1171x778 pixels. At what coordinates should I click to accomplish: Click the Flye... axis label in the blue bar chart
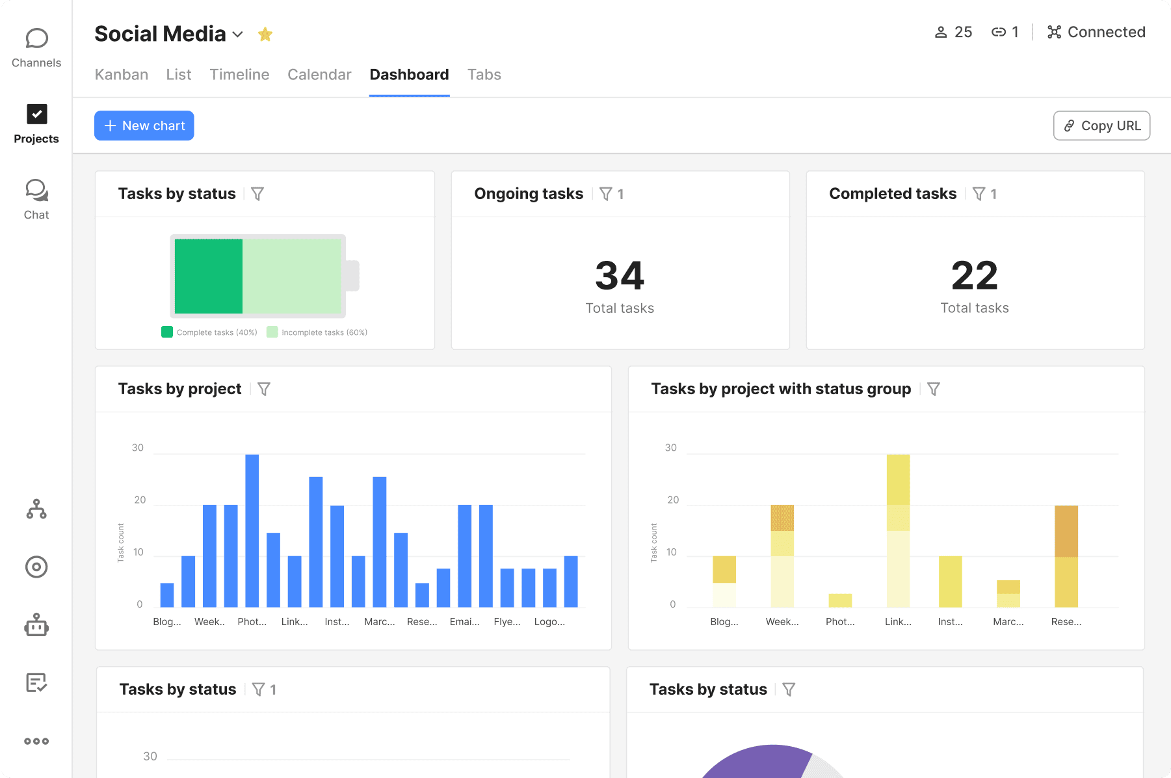tap(507, 622)
